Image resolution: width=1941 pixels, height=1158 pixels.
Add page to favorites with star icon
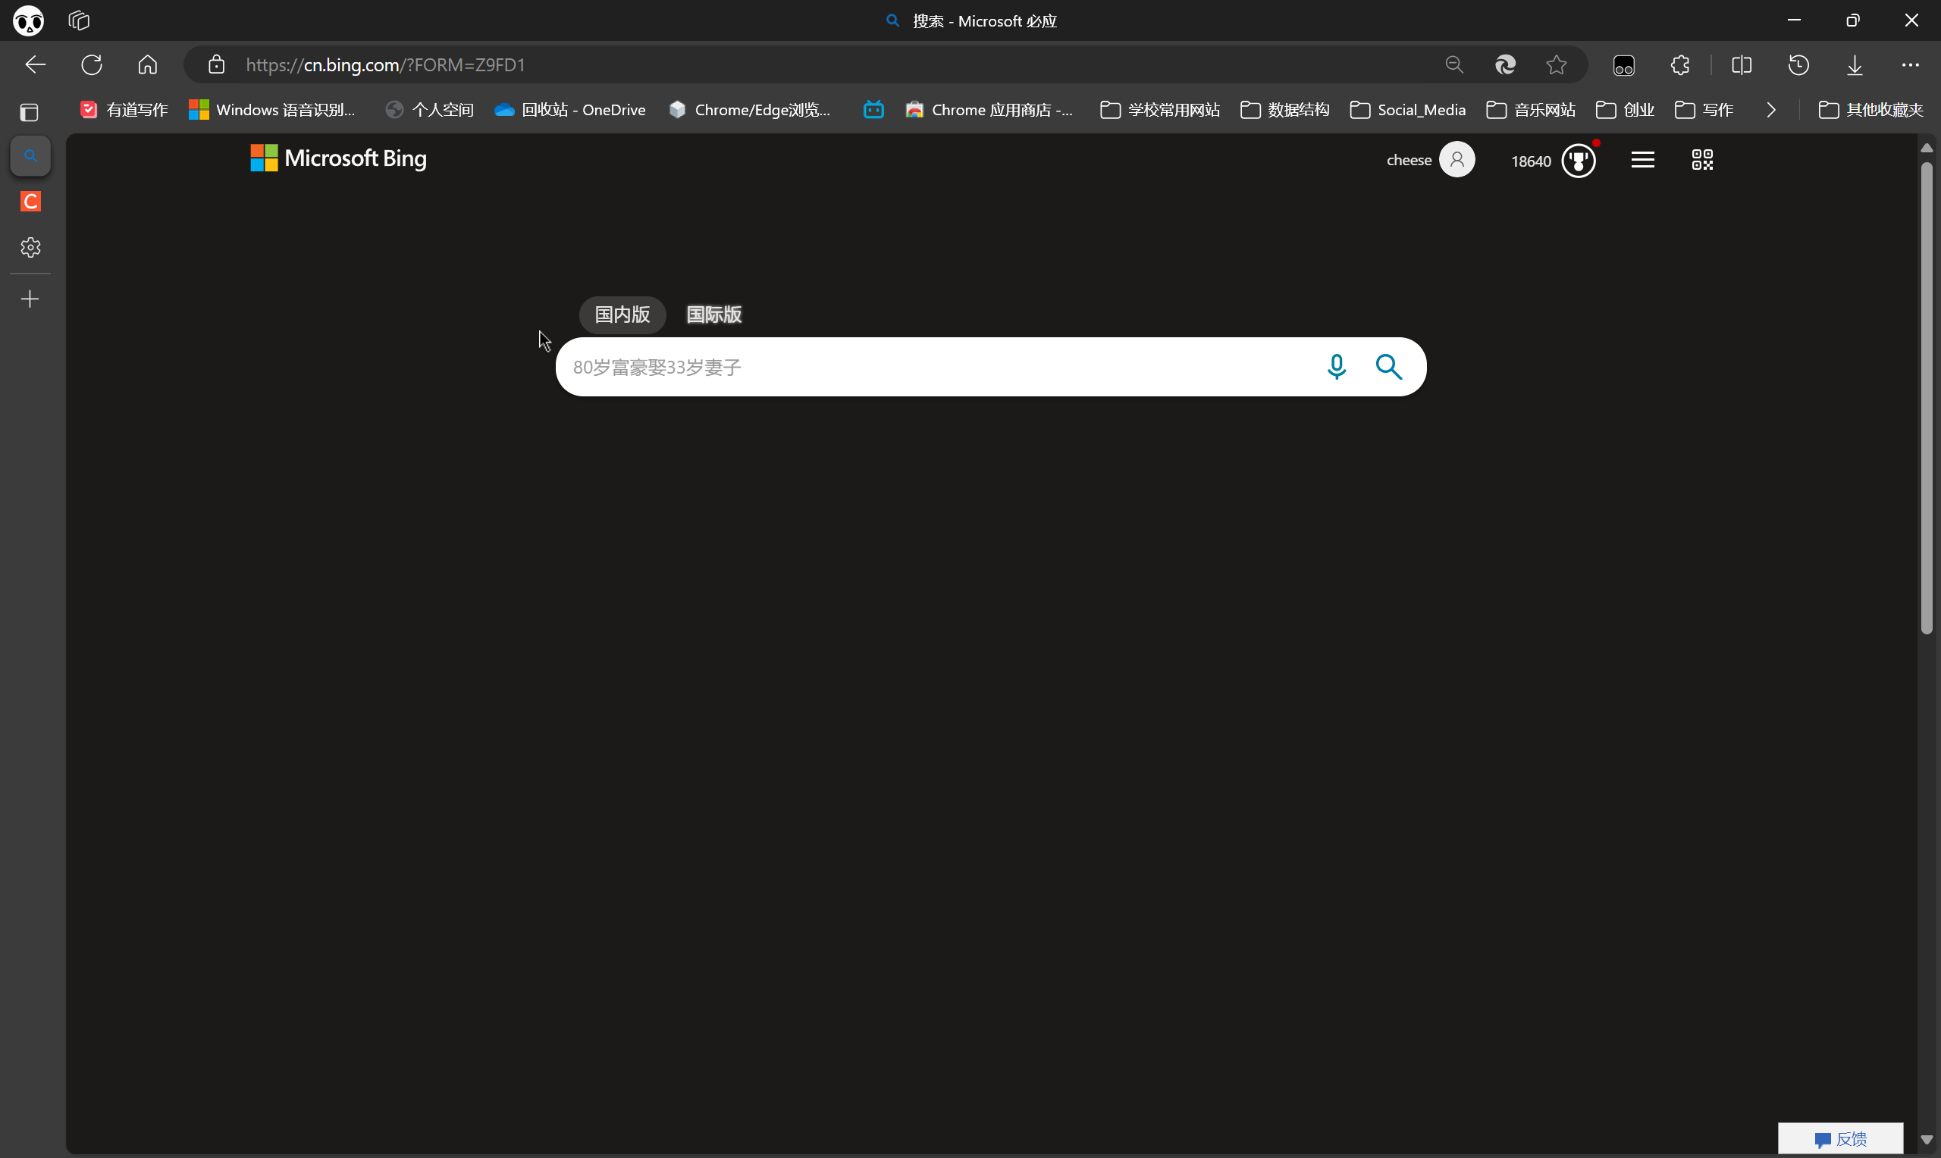point(1557,64)
